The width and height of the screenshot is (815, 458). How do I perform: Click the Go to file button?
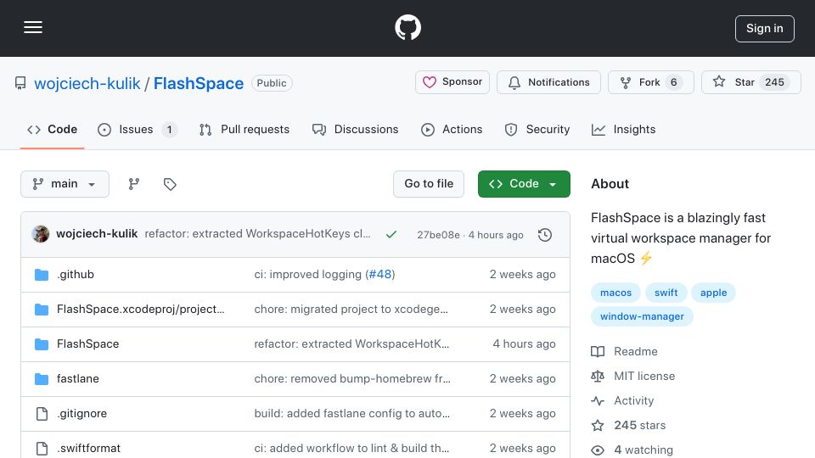pos(429,184)
